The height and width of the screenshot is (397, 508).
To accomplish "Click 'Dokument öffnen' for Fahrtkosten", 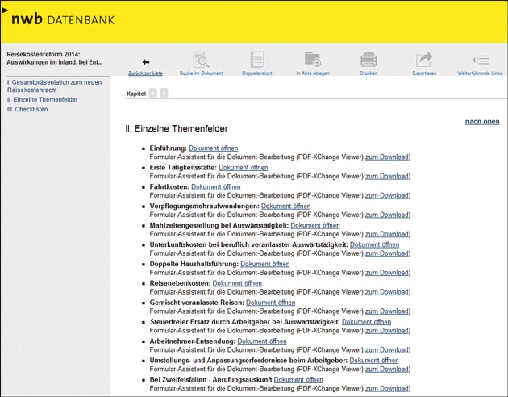I will click(215, 187).
